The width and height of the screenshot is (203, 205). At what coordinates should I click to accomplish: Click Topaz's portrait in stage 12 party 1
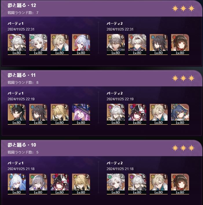click(x=81, y=44)
